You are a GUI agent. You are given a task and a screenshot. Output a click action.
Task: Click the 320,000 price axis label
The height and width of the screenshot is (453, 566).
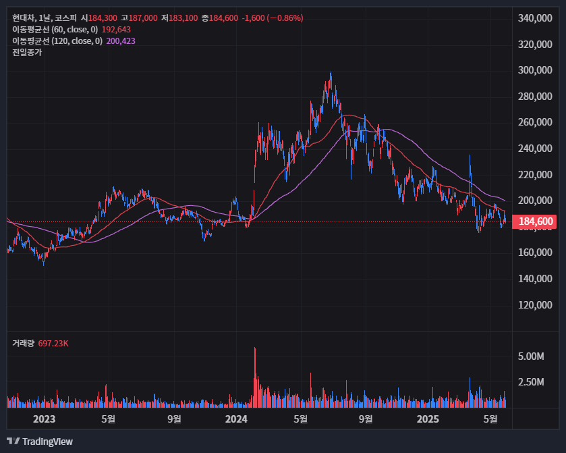pyautogui.click(x=535, y=45)
